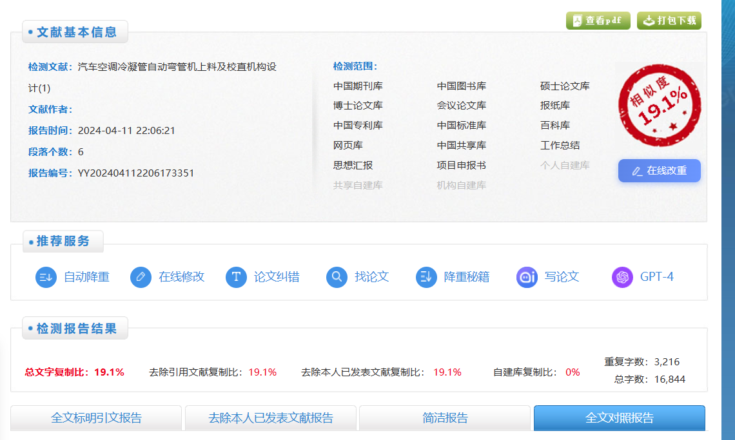Click the 论文纠错 T icon
This screenshot has width=735, height=440.
tap(236, 277)
